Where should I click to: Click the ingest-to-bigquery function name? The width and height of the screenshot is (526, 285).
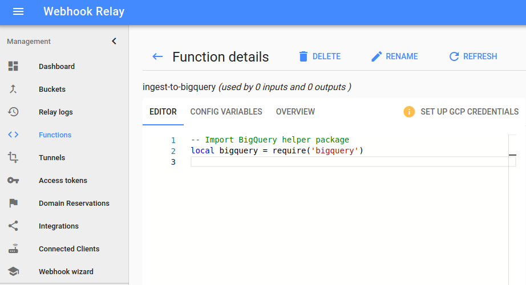(x=179, y=87)
